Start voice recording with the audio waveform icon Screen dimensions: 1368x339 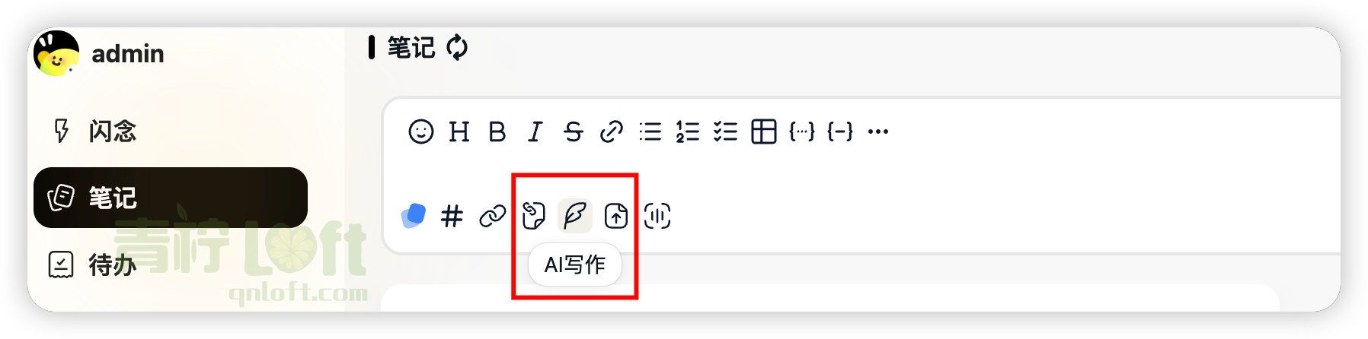(x=657, y=216)
